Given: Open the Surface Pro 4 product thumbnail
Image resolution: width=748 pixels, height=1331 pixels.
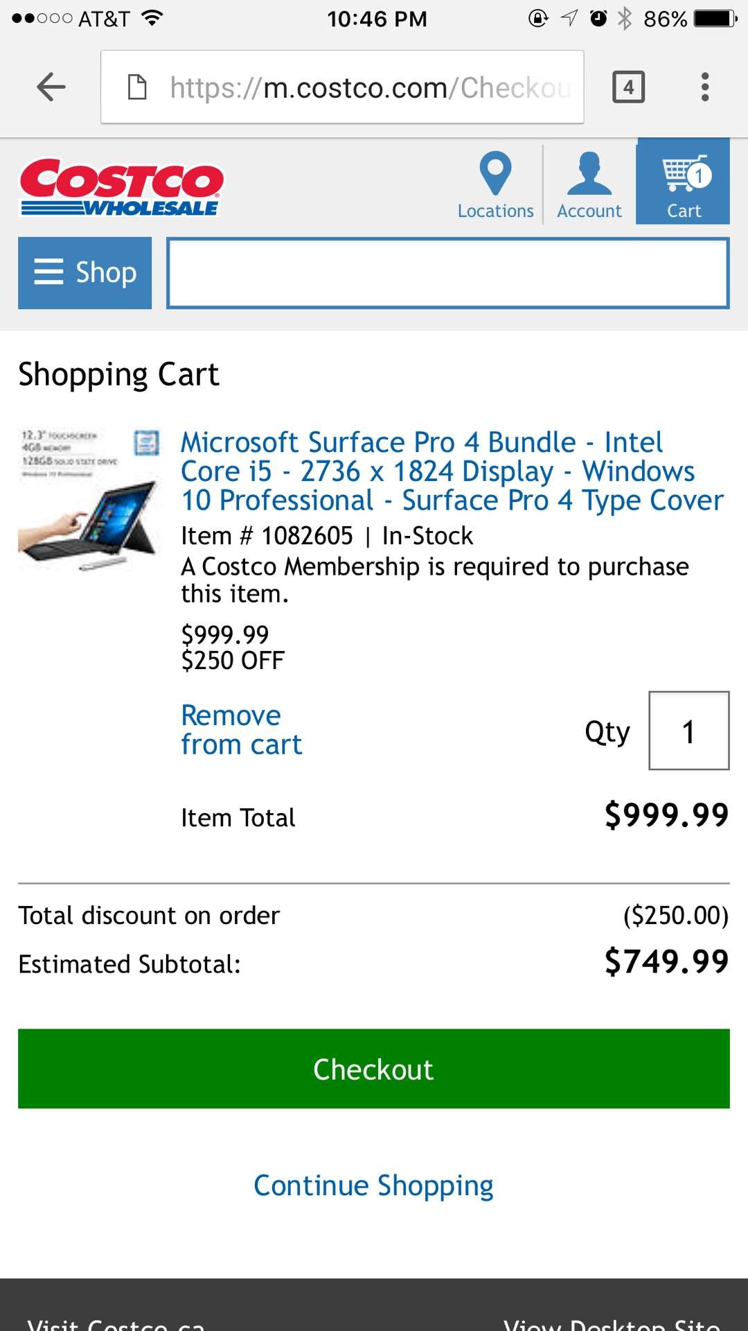Looking at the screenshot, I should click(89, 501).
